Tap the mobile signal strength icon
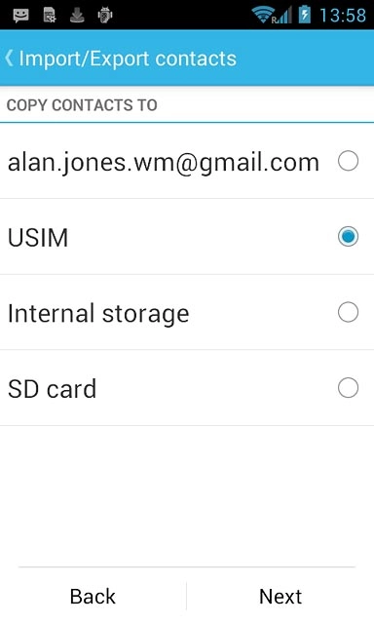The image size is (374, 624). [283, 16]
